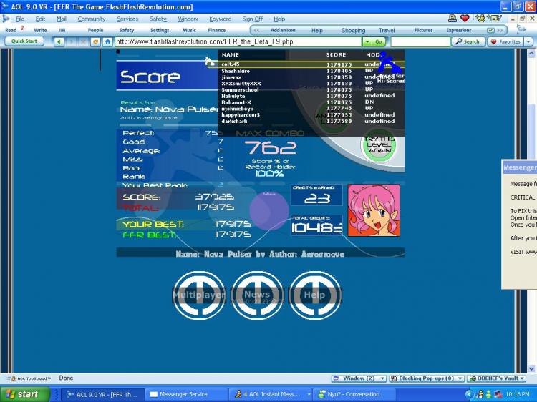This screenshot has width=537, height=402.
Task: Click the Favorites button
Action: coord(505,41)
